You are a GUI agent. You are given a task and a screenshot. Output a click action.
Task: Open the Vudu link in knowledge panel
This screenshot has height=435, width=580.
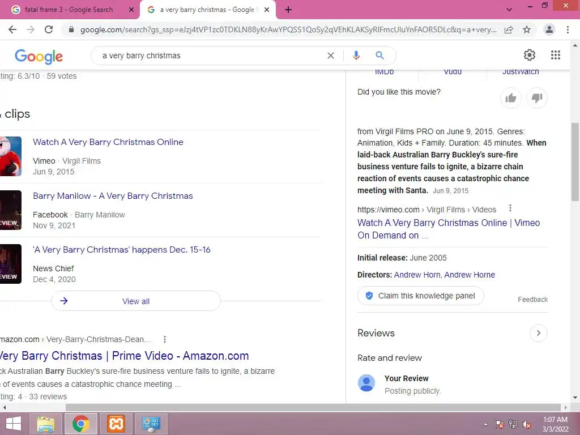pos(453,72)
